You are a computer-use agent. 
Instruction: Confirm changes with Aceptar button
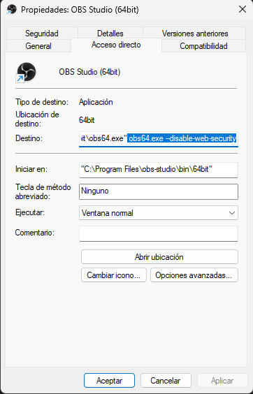pos(110,381)
